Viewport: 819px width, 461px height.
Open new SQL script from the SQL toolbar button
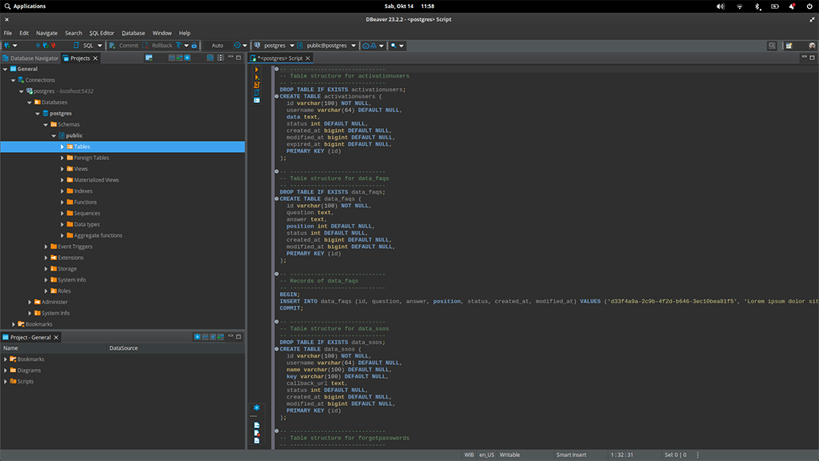pos(83,46)
